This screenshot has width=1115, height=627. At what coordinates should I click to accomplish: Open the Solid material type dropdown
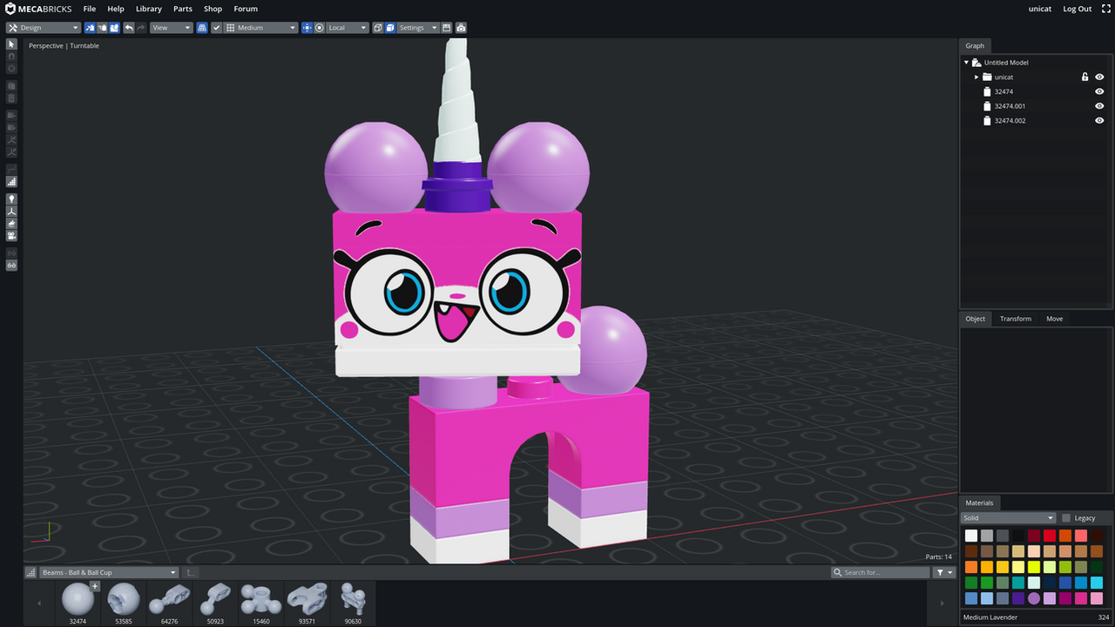coord(1008,518)
